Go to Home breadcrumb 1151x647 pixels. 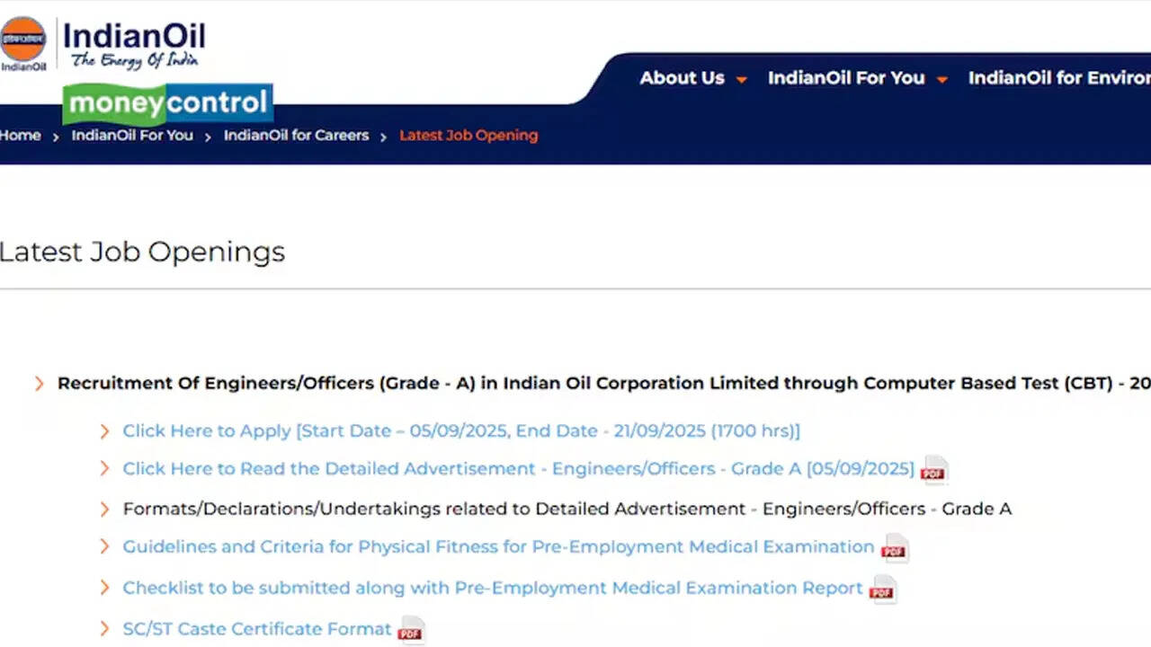pyautogui.click(x=20, y=136)
